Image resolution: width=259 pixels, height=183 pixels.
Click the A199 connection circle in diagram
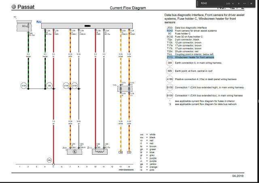23,86
